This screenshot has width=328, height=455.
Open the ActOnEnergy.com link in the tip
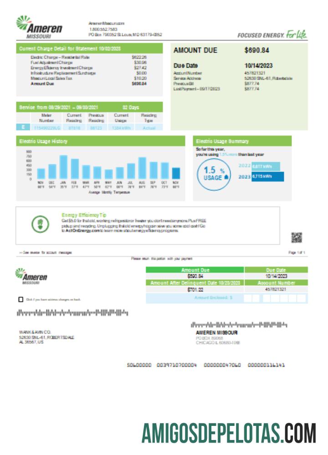coord(83,230)
